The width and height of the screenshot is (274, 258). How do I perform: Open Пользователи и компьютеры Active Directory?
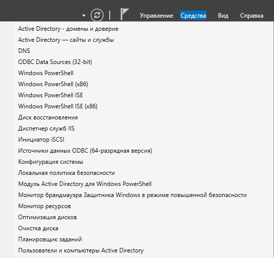(x=81, y=250)
